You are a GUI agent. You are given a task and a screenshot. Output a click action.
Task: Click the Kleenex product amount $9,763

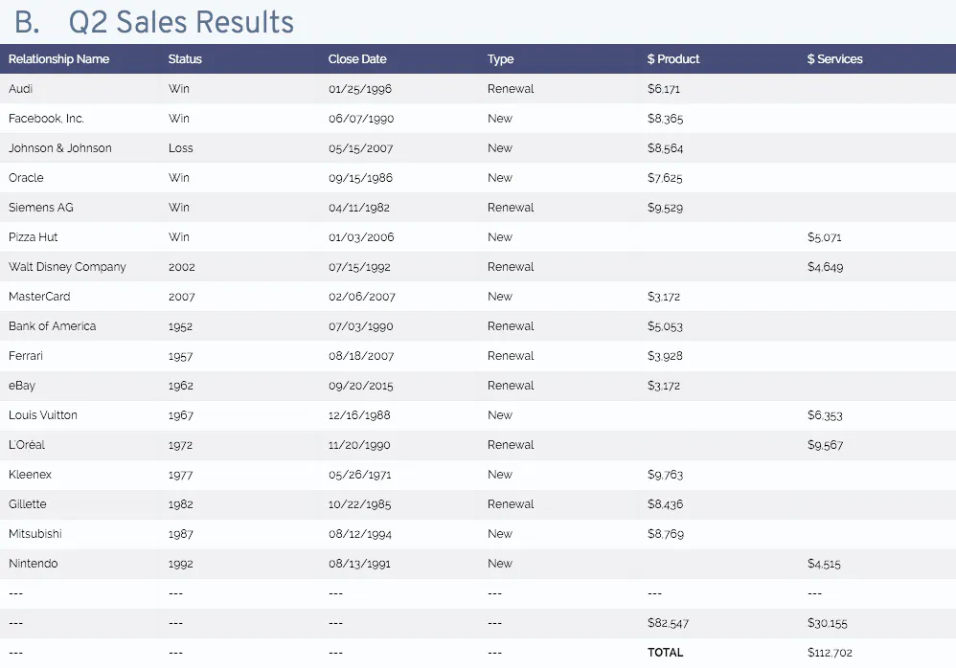coord(666,475)
